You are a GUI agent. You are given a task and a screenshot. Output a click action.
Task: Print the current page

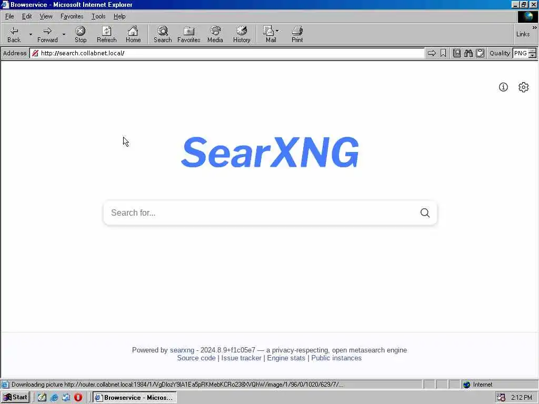(x=297, y=34)
